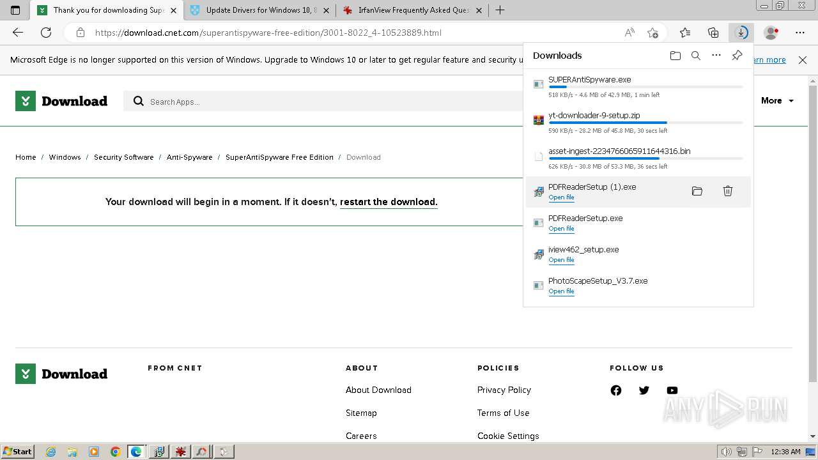View site information lock icon
This screenshot has height=460, width=818.
pos(80,33)
